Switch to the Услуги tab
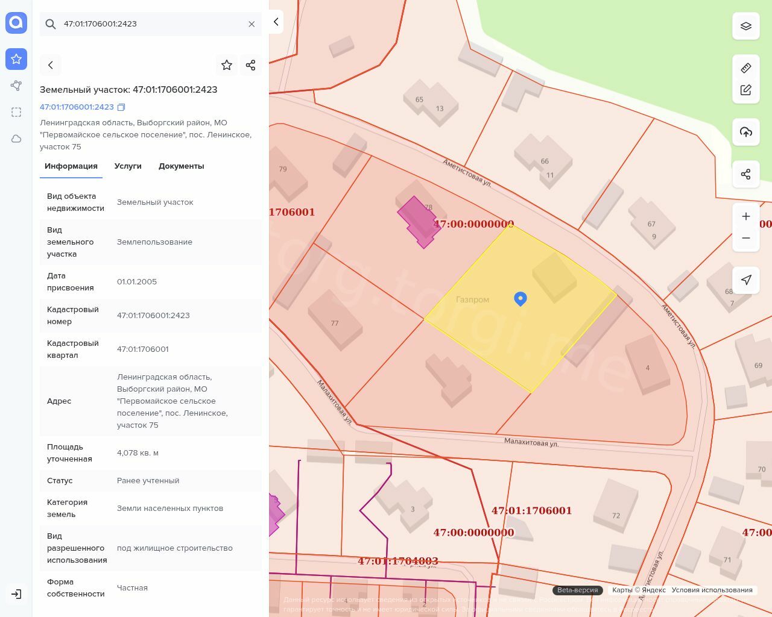Screen dimensions: 772x617 pyautogui.click(x=128, y=166)
